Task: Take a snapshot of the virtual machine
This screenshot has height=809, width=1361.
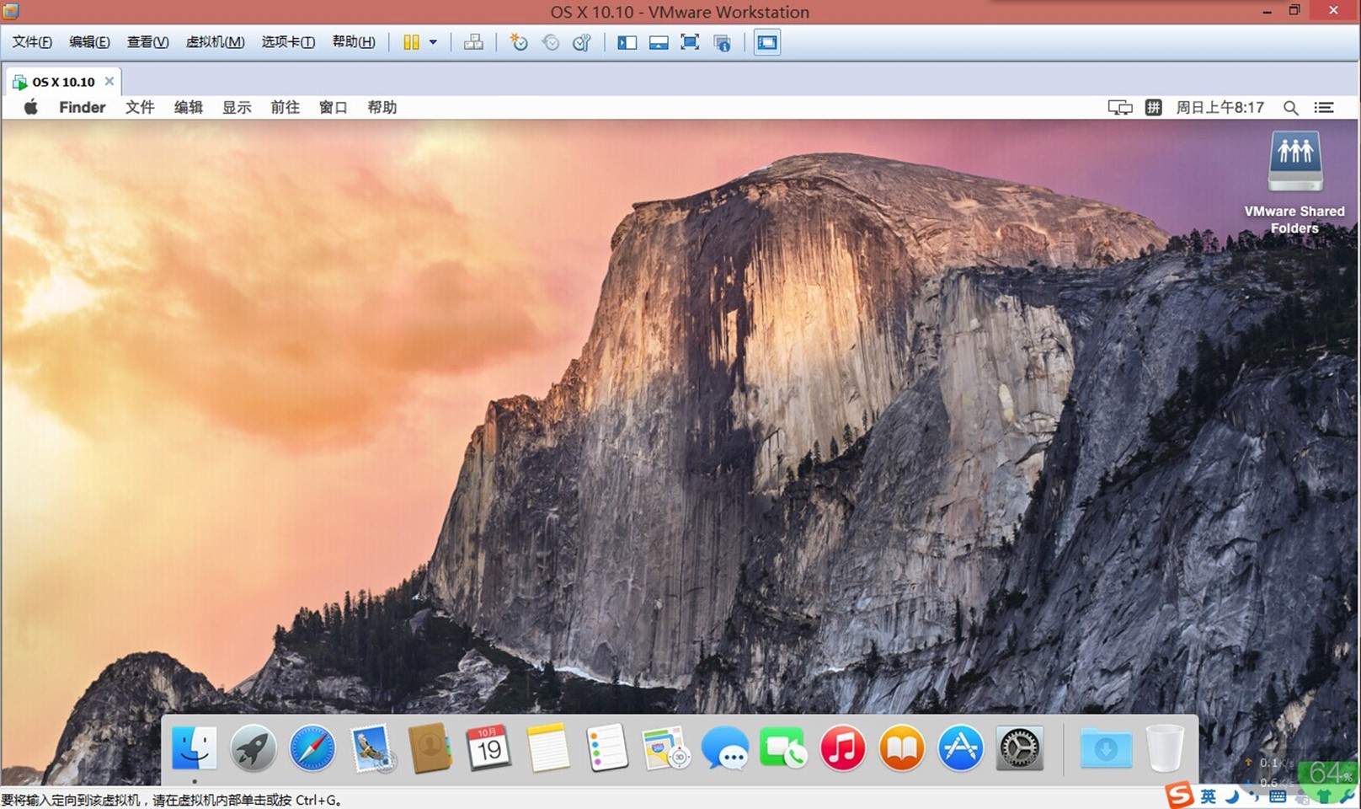Action: click(x=519, y=42)
